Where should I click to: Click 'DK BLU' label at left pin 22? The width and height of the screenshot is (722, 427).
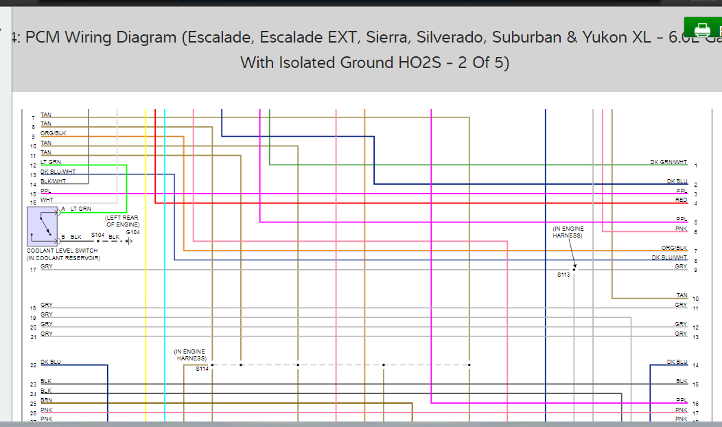click(51, 362)
